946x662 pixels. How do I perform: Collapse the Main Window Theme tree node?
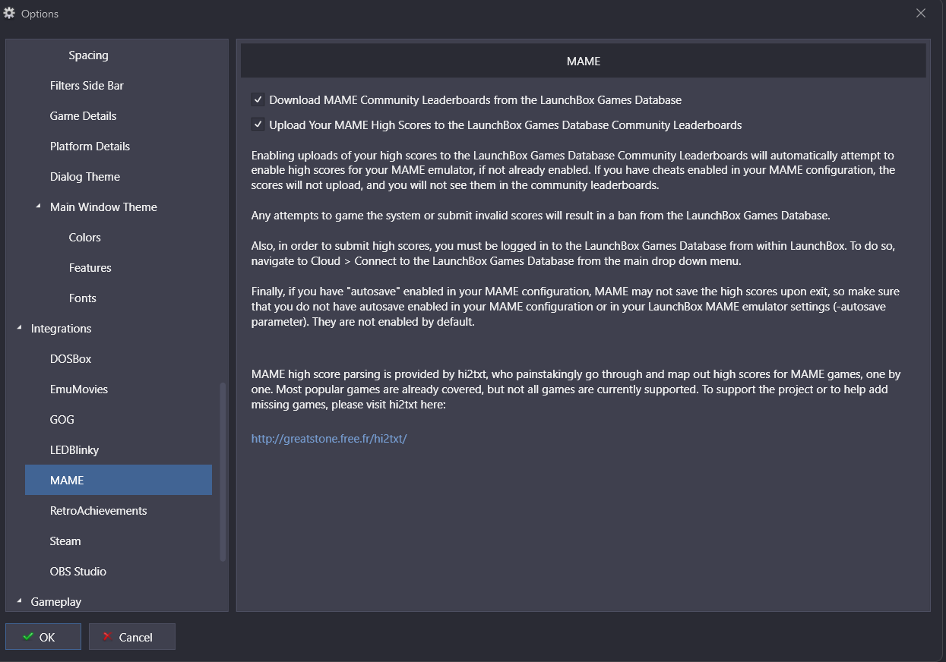click(x=39, y=206)
